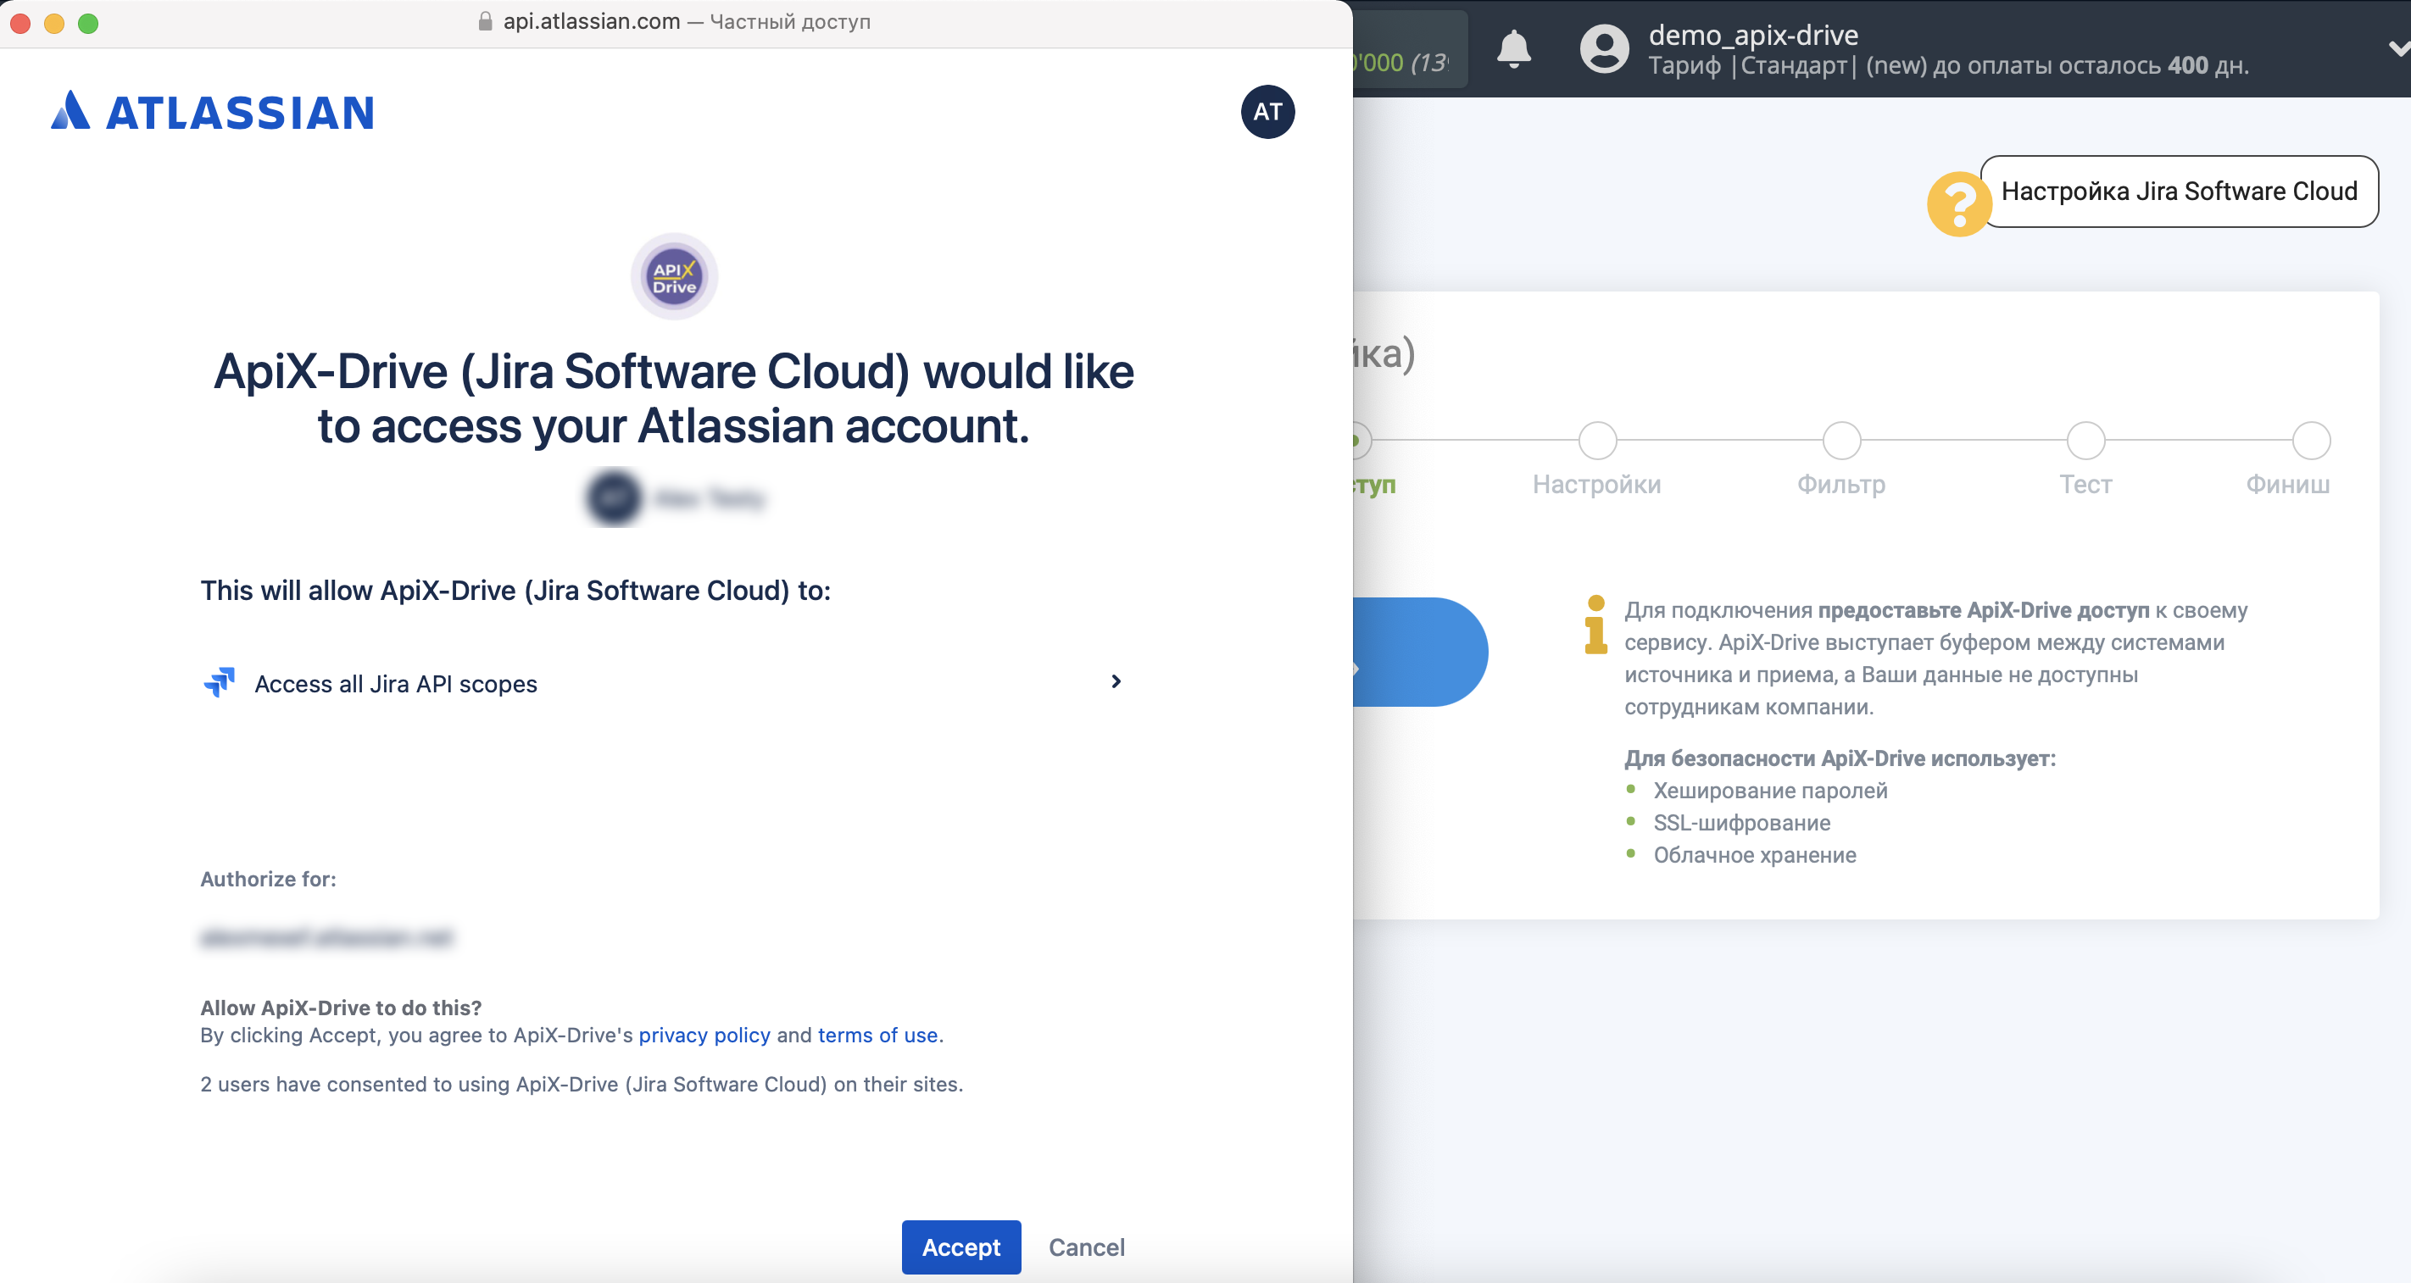Click the ApiX-Drive app logo
The width and height of the screenshot is (2411, 1283).
click(x=674, y=276)
